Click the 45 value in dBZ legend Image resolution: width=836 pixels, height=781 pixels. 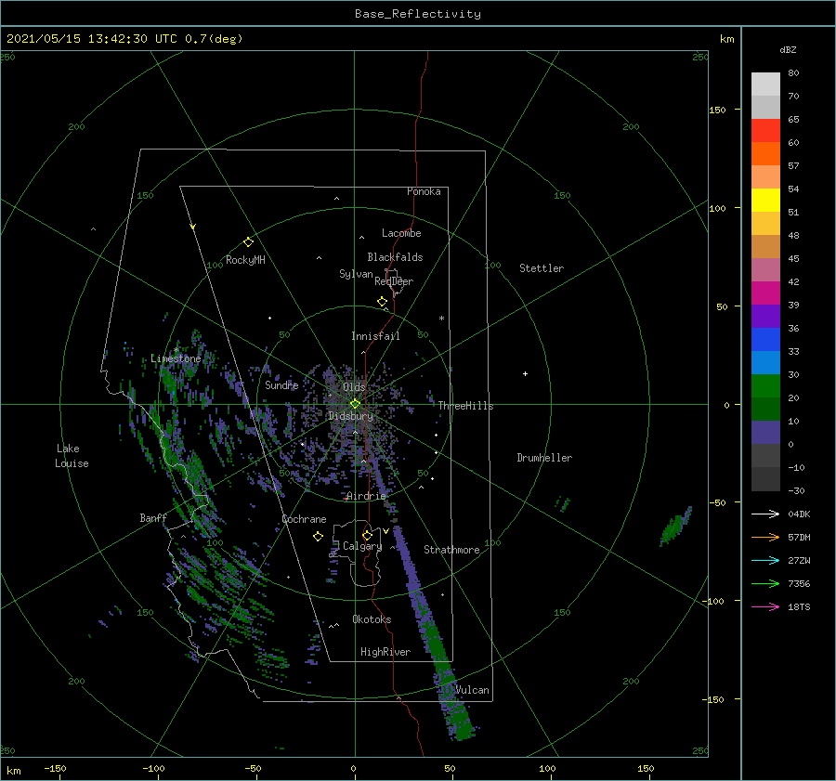click(x=793, y=258)
